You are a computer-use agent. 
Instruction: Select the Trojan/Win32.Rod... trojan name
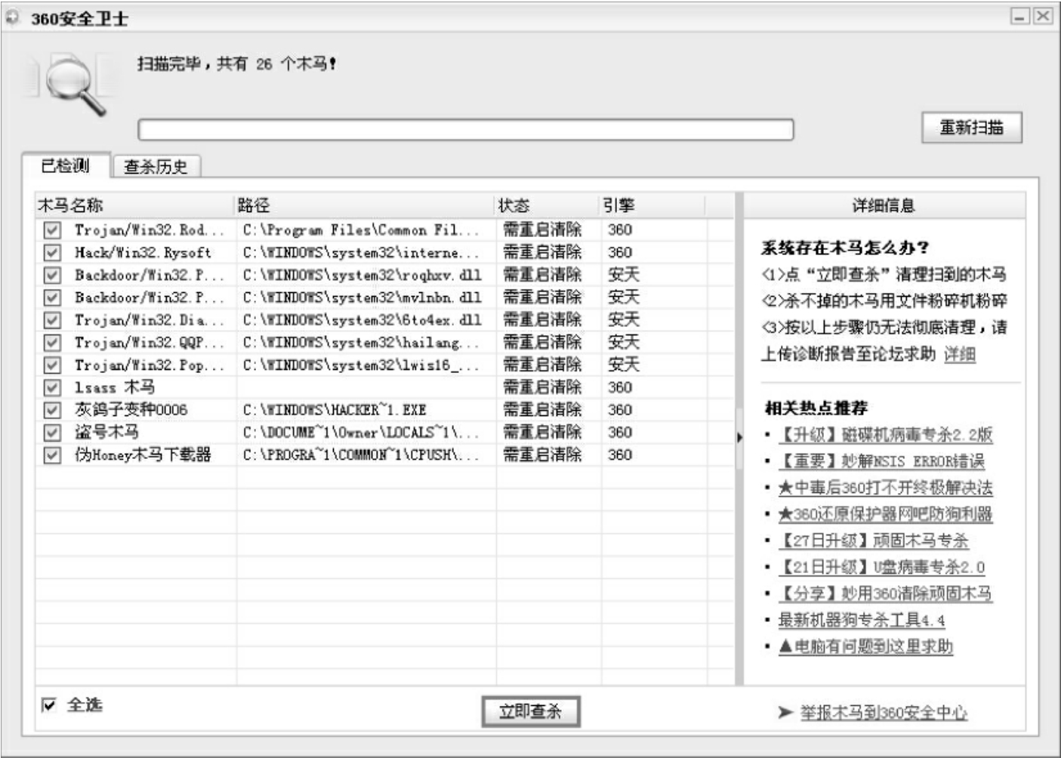[x=150, y=230]
